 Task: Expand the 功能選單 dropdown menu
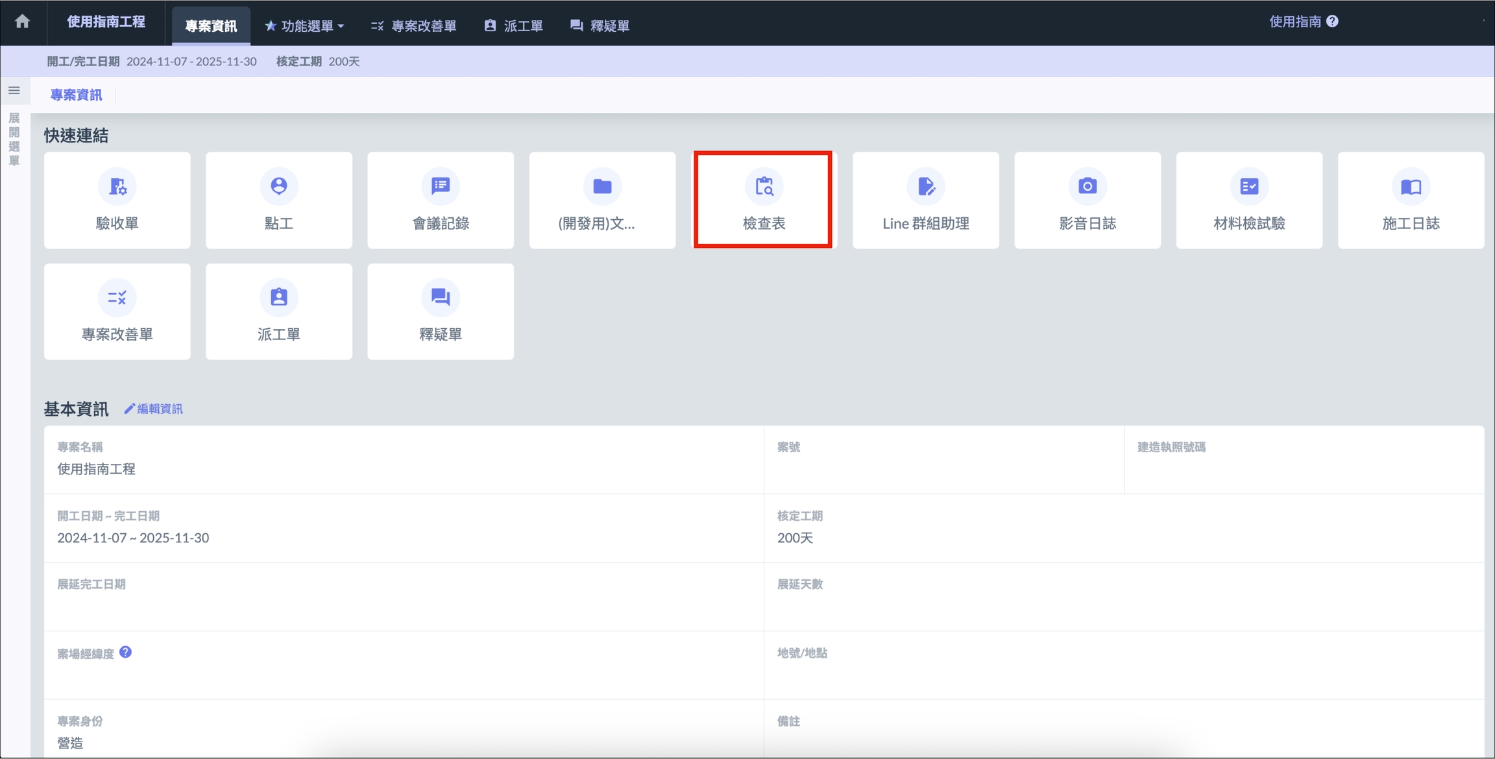pyautogui.click(x=304, y=26)
